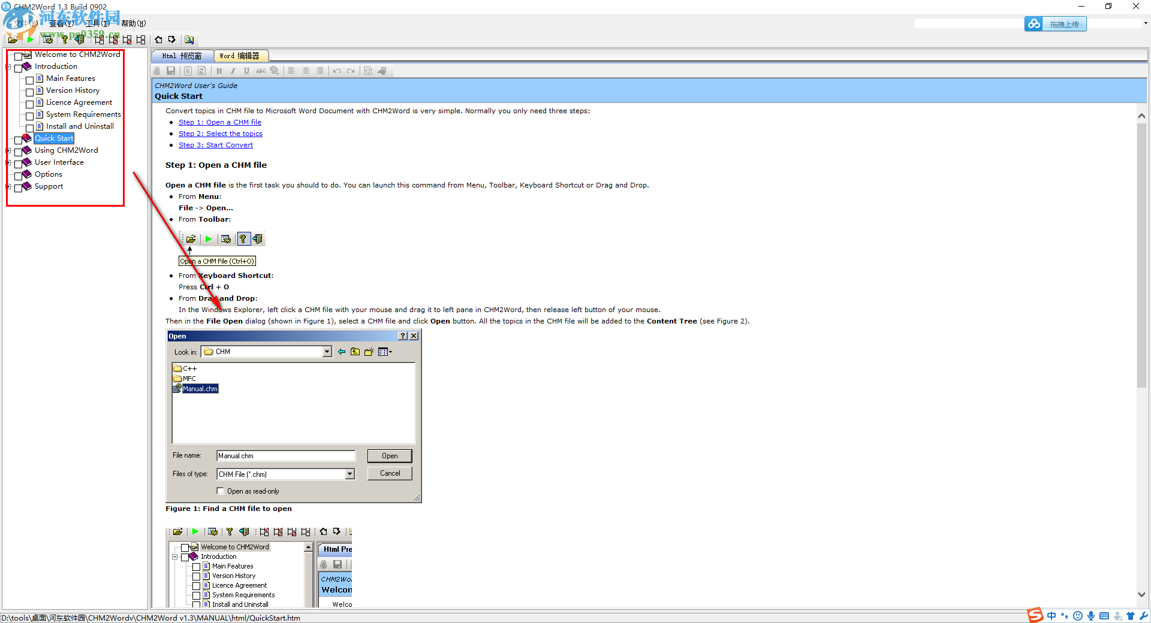Click the first icon in the editor toolbar

(x=157, y=71)
